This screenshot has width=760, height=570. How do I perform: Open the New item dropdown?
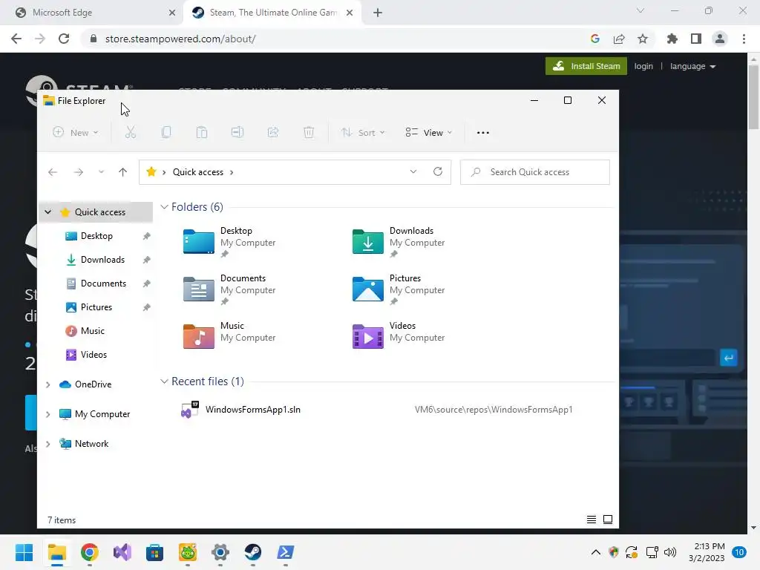coord(76,132)
